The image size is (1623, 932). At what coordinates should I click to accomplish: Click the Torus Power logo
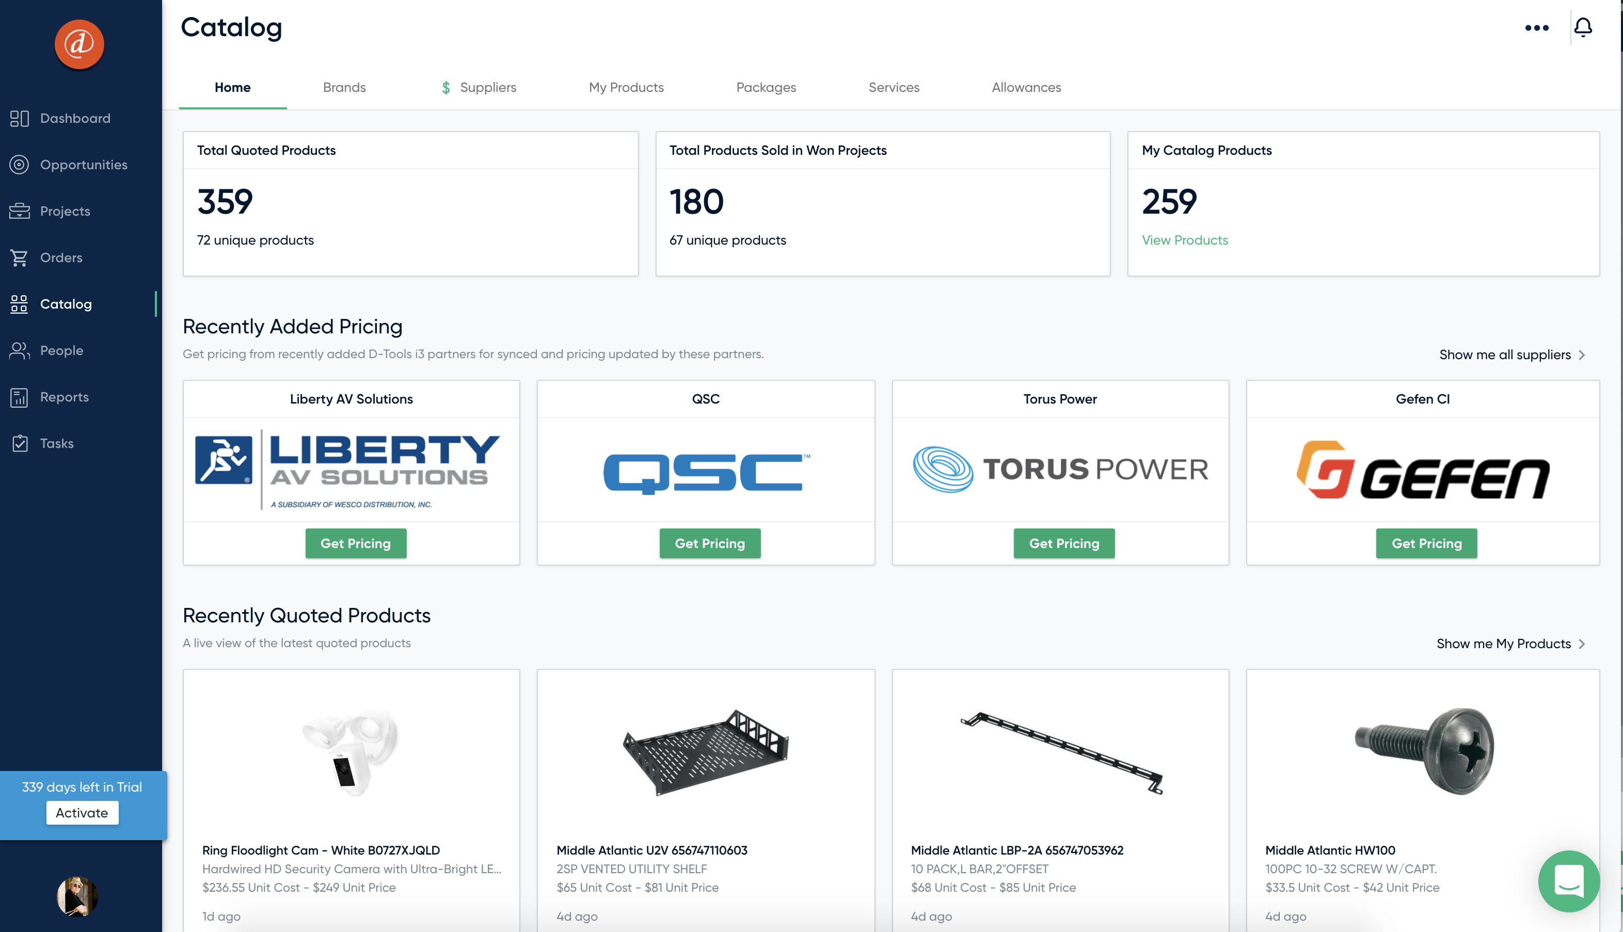coord(1060,469)
